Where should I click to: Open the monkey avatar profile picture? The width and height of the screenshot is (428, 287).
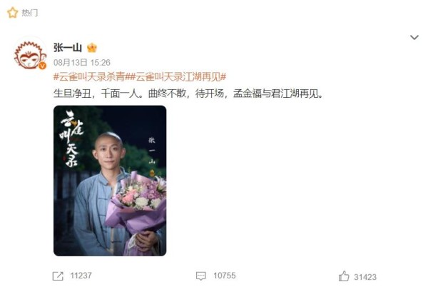tap(30, 54)
